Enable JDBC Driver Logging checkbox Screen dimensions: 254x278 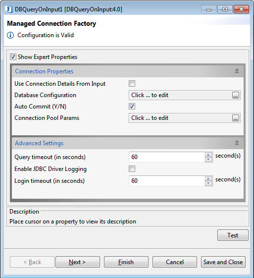point(132,169)
